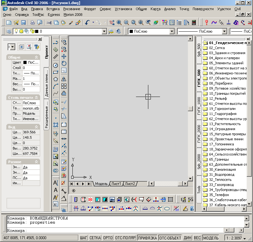Click the vertical scrollbar thumb of drawing
This screenshot has height=242, width=253.
click(x=190, y=108)
